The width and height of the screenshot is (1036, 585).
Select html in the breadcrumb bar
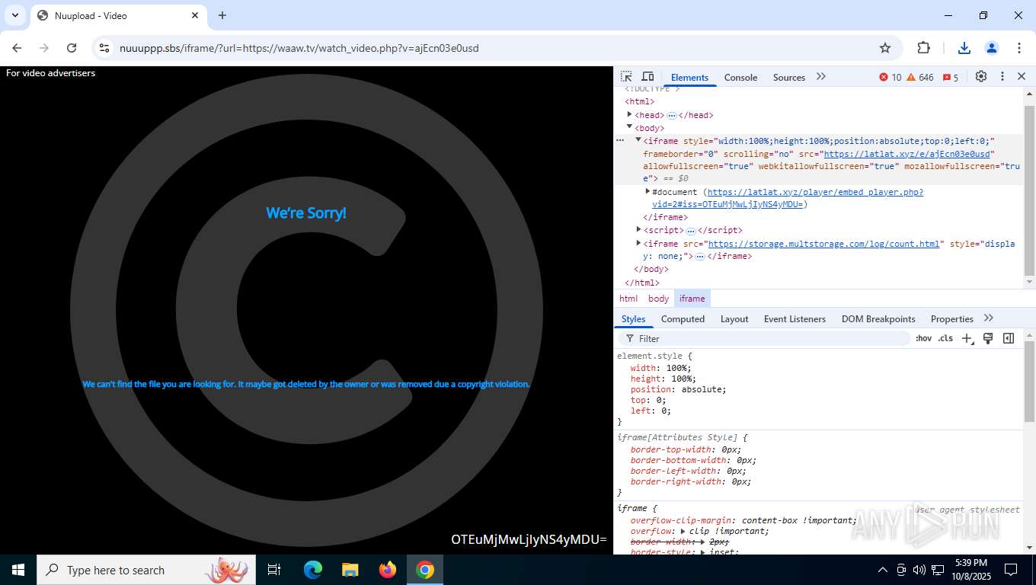click(x=628, y=299)
